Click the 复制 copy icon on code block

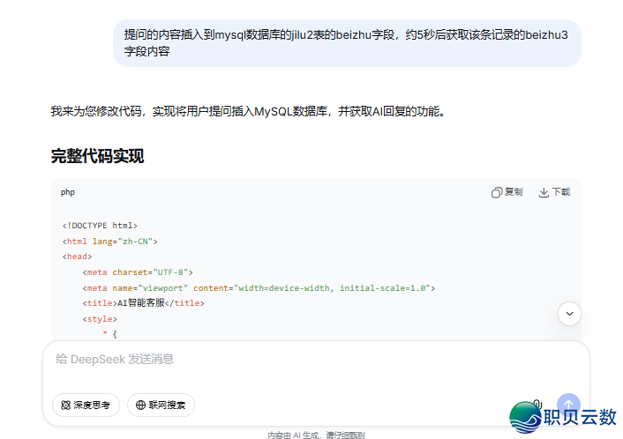tap(507, 192)
